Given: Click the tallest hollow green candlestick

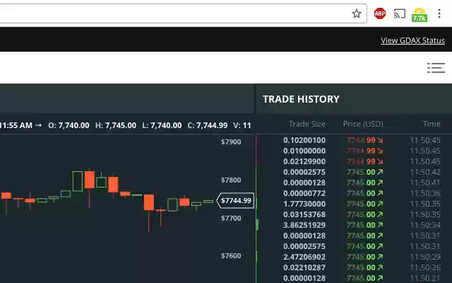Looking at the screenshot, I should [78, 181].
